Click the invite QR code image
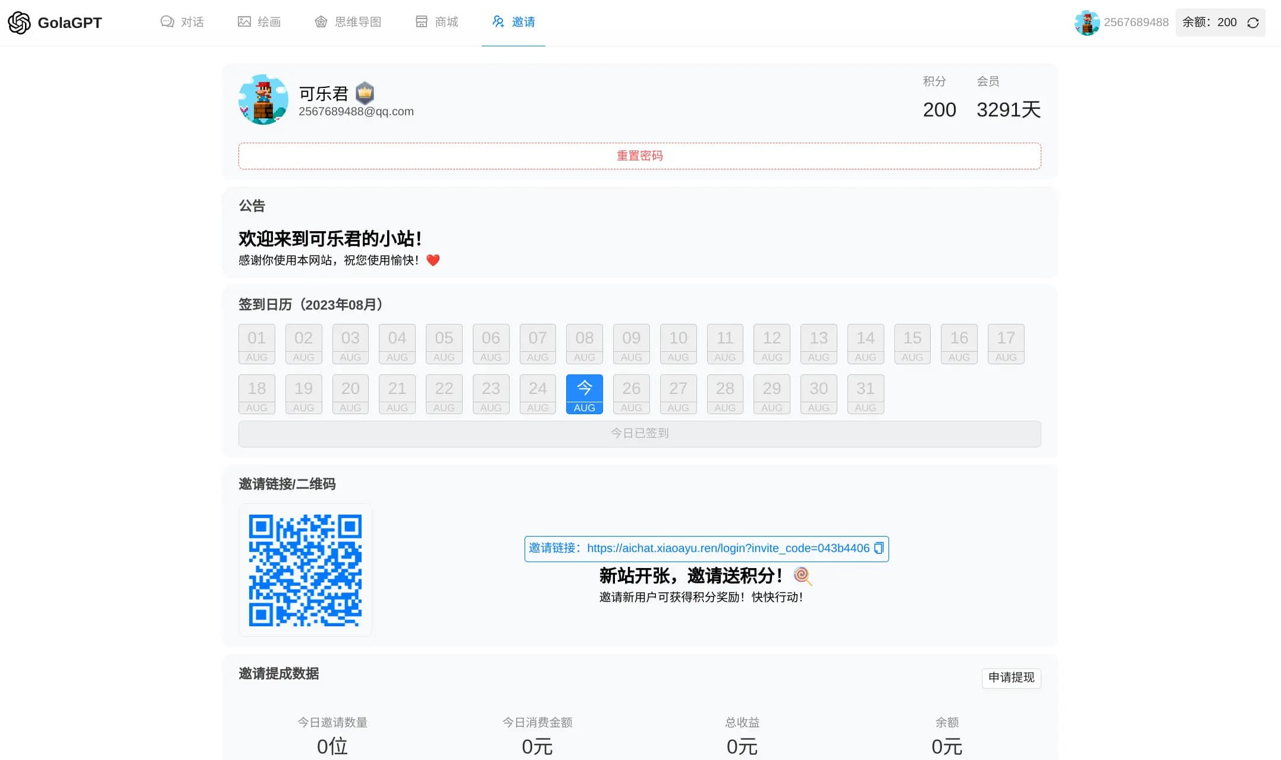Image resolution: width=1281 pixels, height=760 pixels. coord(305,570)
